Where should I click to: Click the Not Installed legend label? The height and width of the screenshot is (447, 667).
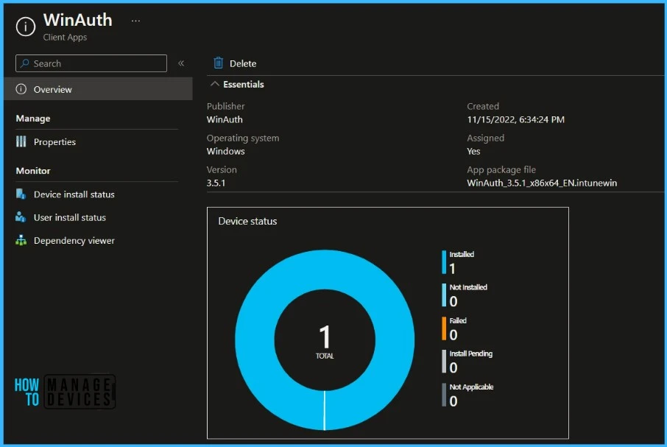[x=468, y=287]
